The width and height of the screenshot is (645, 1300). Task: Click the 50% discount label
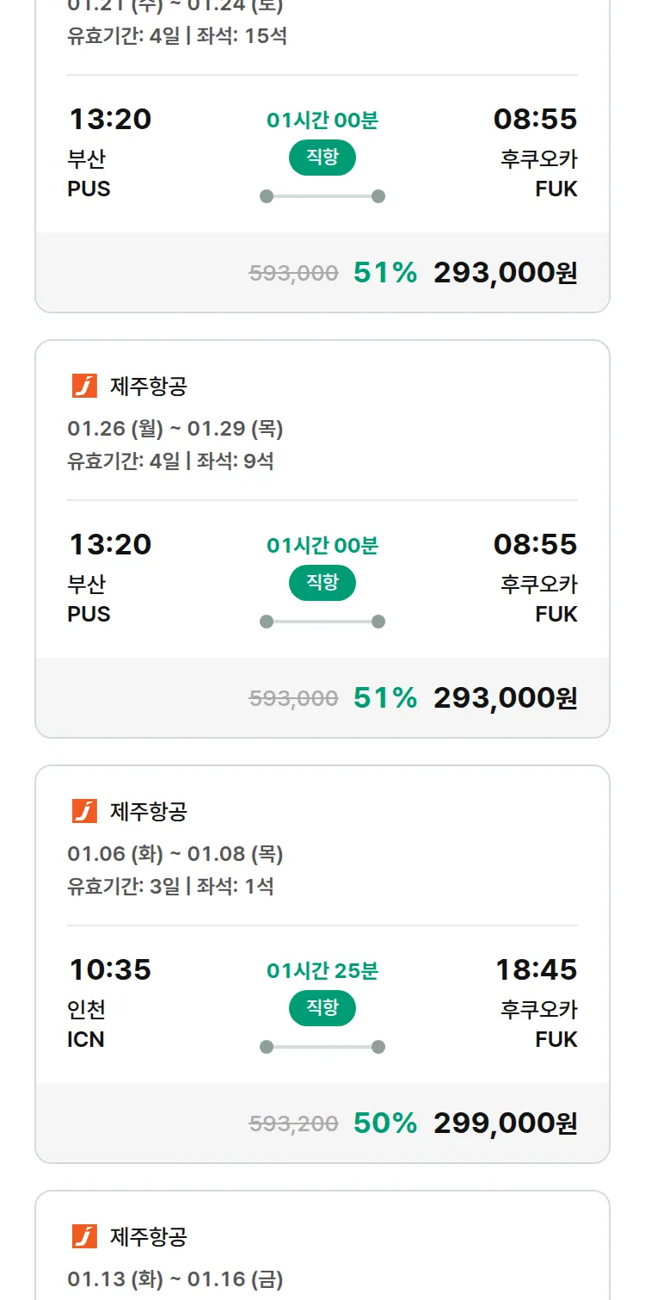385,1124
